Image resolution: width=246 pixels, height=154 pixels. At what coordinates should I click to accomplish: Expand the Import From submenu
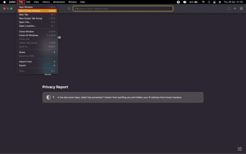point(37,62)
